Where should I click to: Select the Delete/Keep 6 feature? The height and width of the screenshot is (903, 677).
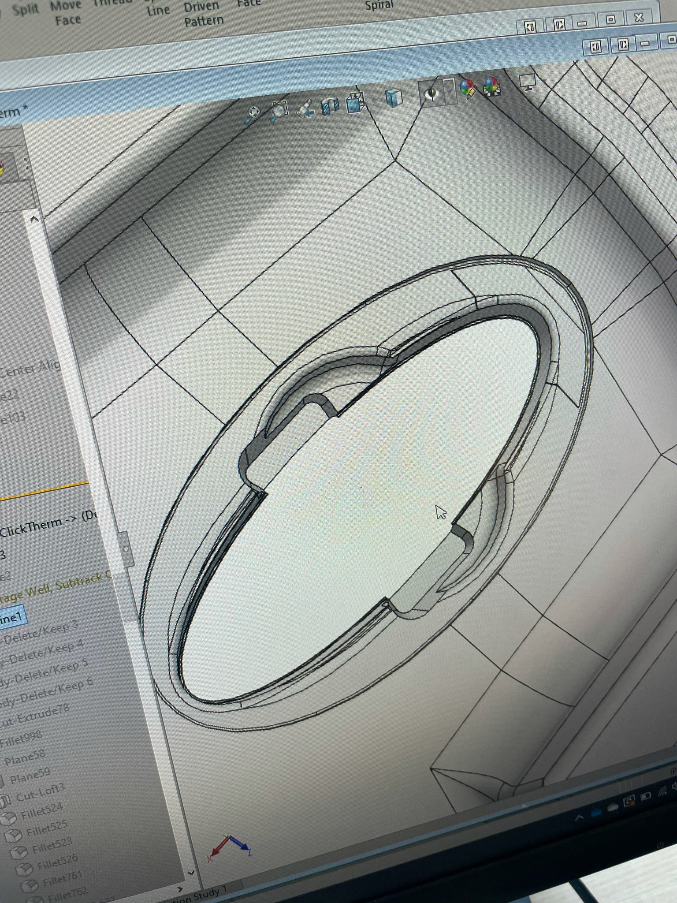click(47, 692)
